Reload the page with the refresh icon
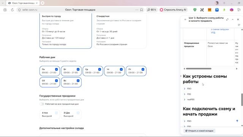 coord(13,10)
